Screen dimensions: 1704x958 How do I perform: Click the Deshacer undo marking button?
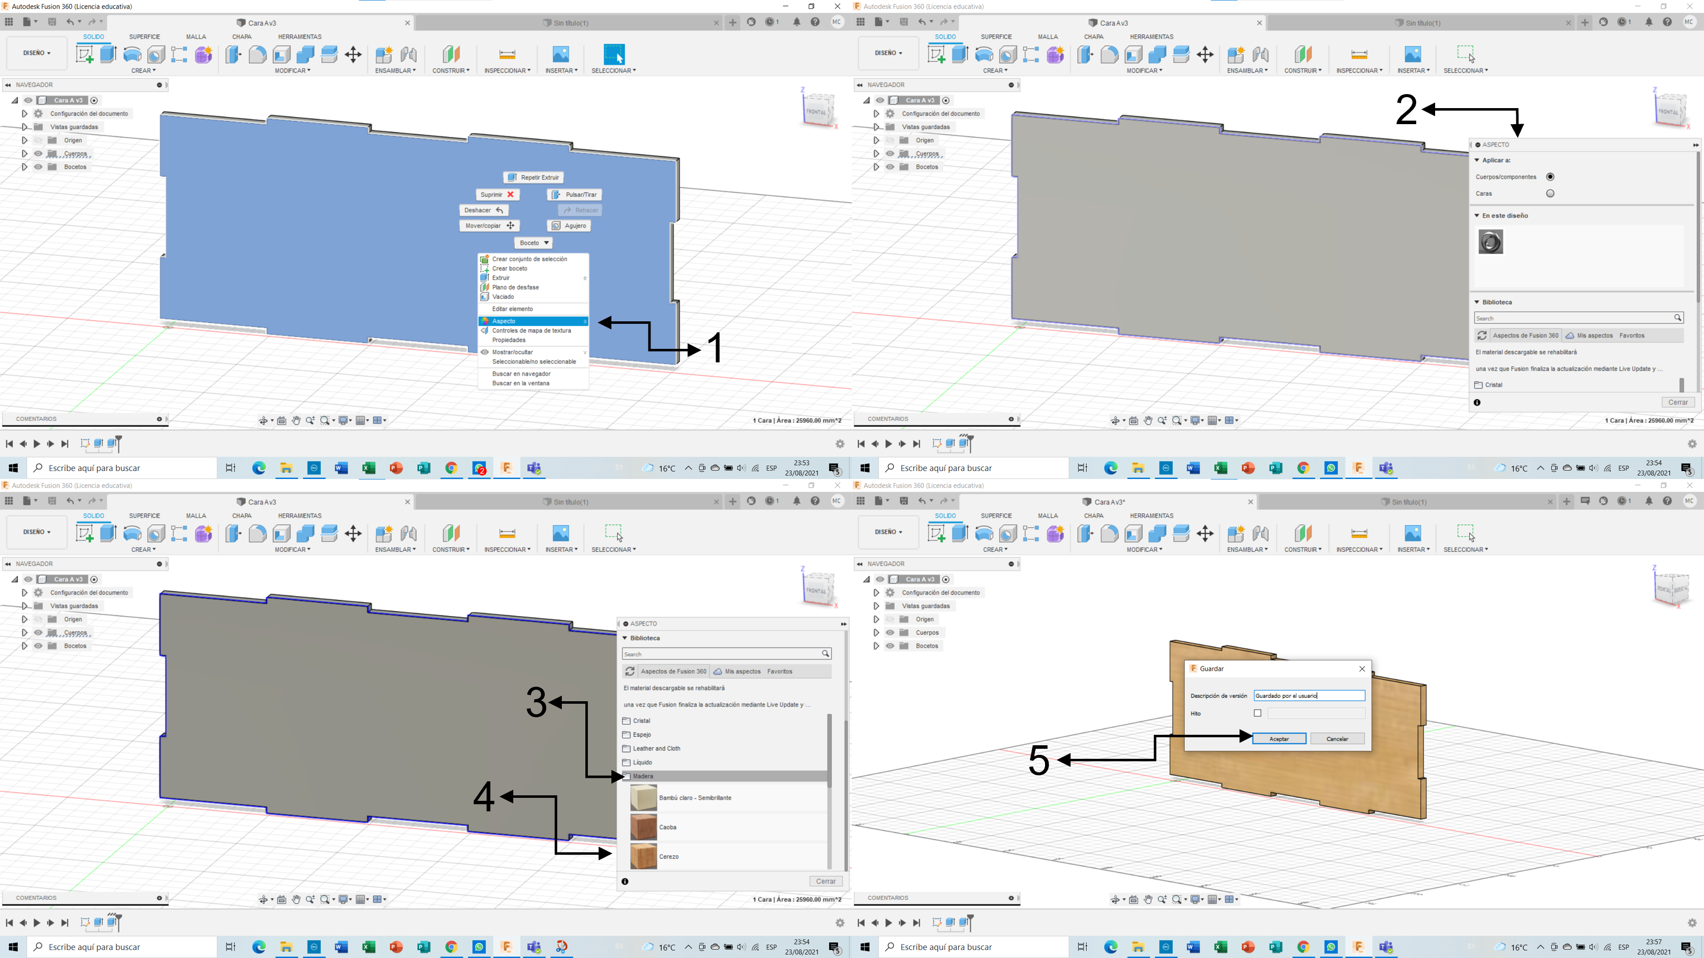click(484, 210)
